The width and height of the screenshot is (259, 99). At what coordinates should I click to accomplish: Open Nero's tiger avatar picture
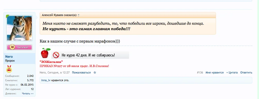pyautogui.click(x=19, y=28)
